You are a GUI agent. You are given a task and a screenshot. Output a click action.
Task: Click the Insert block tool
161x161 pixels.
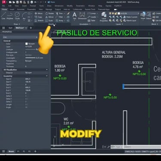[143, 16]
